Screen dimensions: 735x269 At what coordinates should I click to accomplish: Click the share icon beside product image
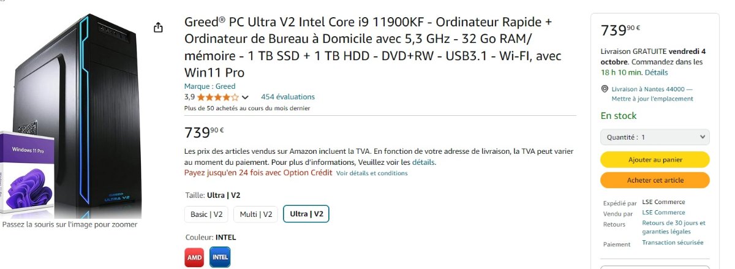coord(158,28)
